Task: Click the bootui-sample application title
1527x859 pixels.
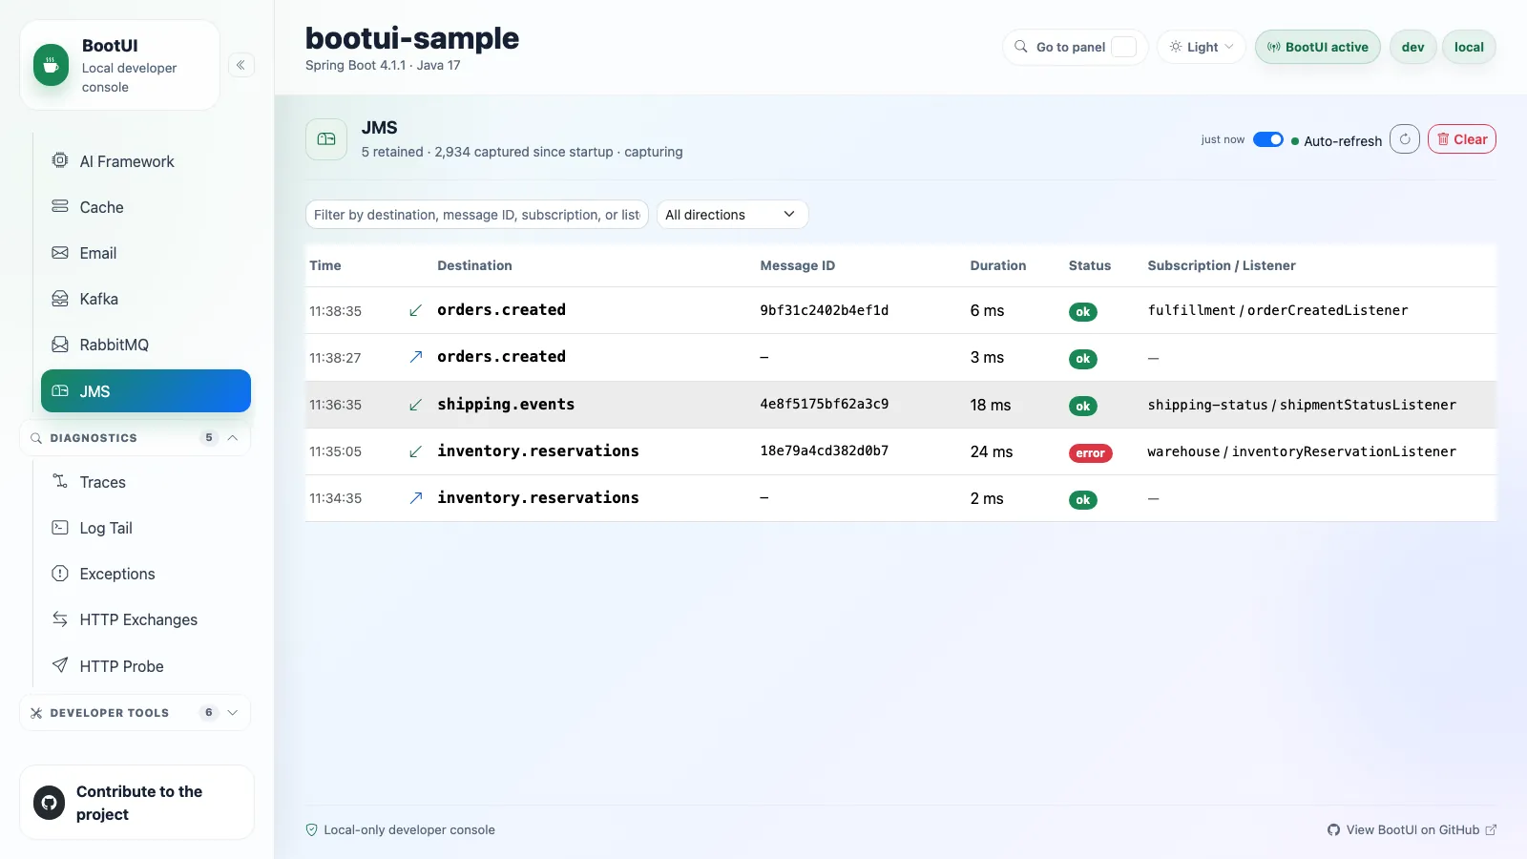Action: 412,38
